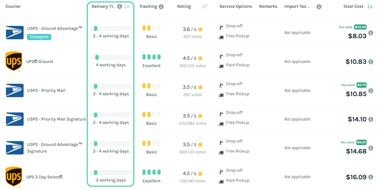The width and height of the screenshot is (380, 189).
Task: Sort couriers by Rating
Action: [205, 6]
